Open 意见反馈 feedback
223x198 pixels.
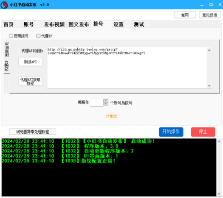210,15
